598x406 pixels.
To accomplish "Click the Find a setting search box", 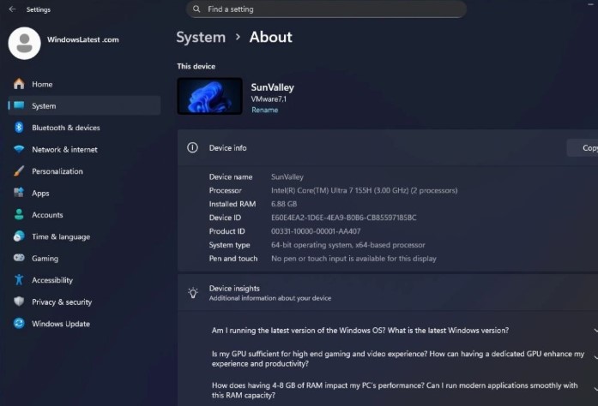I will pos(326,9).
